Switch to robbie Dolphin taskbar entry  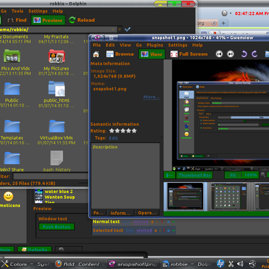[x=187, y=264]
